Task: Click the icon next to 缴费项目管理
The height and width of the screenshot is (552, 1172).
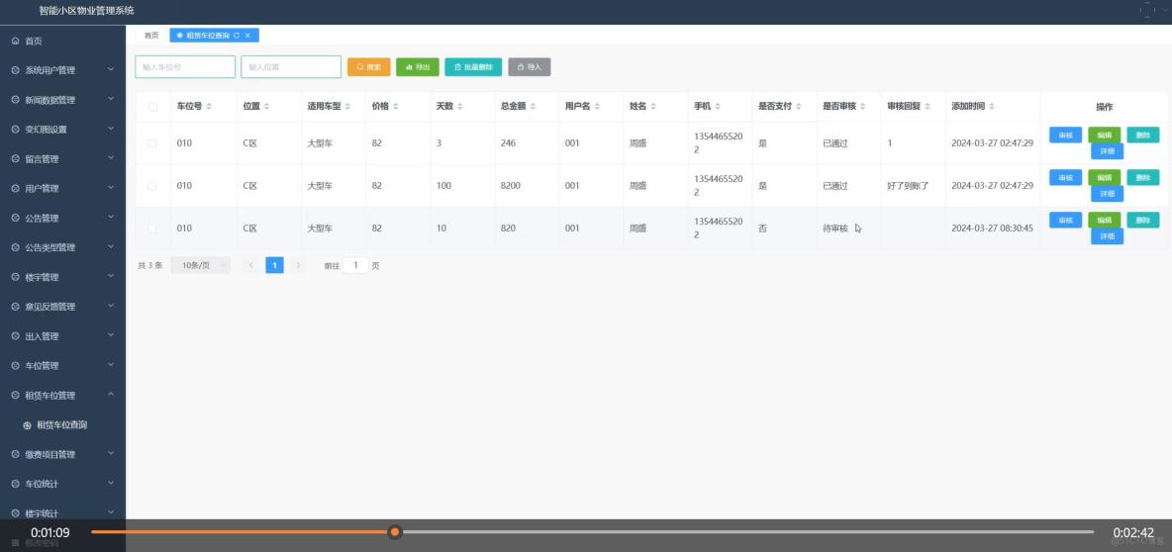Action: click(15, 454)
